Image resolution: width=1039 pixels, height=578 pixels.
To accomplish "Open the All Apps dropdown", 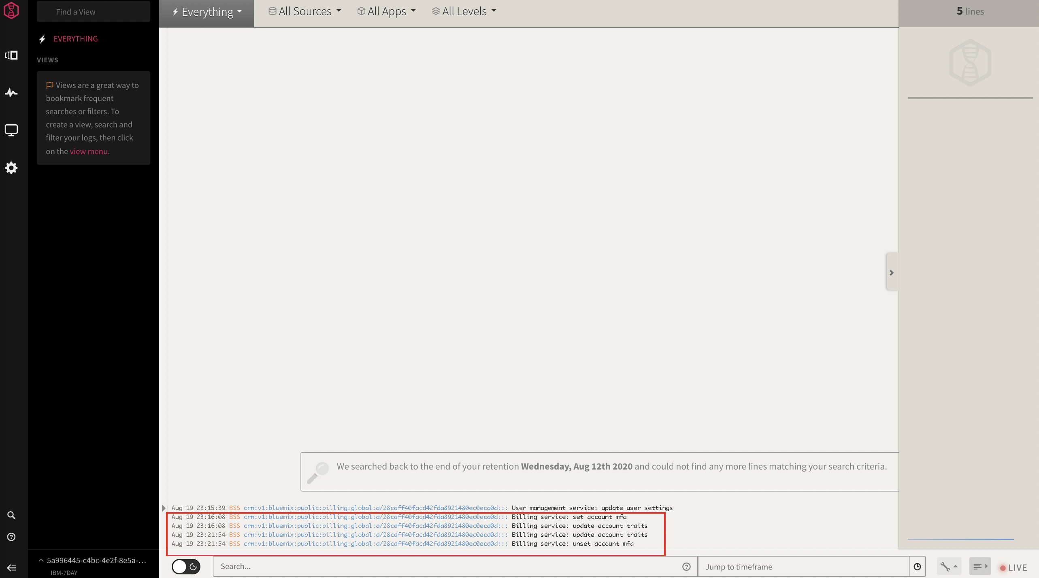I will [386, 11].
